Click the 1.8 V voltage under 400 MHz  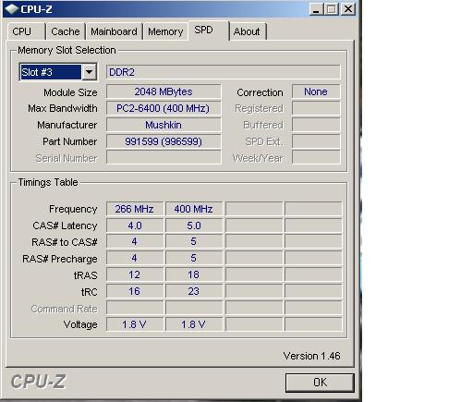pyautogui.click(x=194, y=324)
